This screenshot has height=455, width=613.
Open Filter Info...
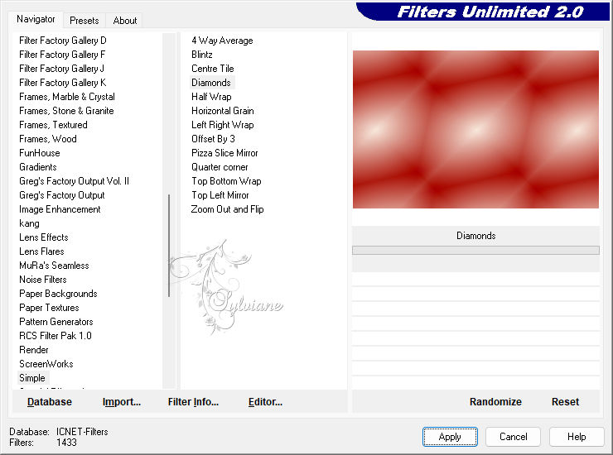click(x=193, y=402)
